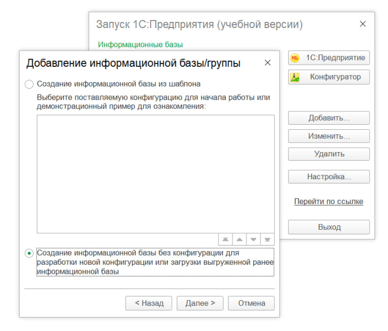
Task: Click 'Изменить...' in launcher window
Action: 329,136
